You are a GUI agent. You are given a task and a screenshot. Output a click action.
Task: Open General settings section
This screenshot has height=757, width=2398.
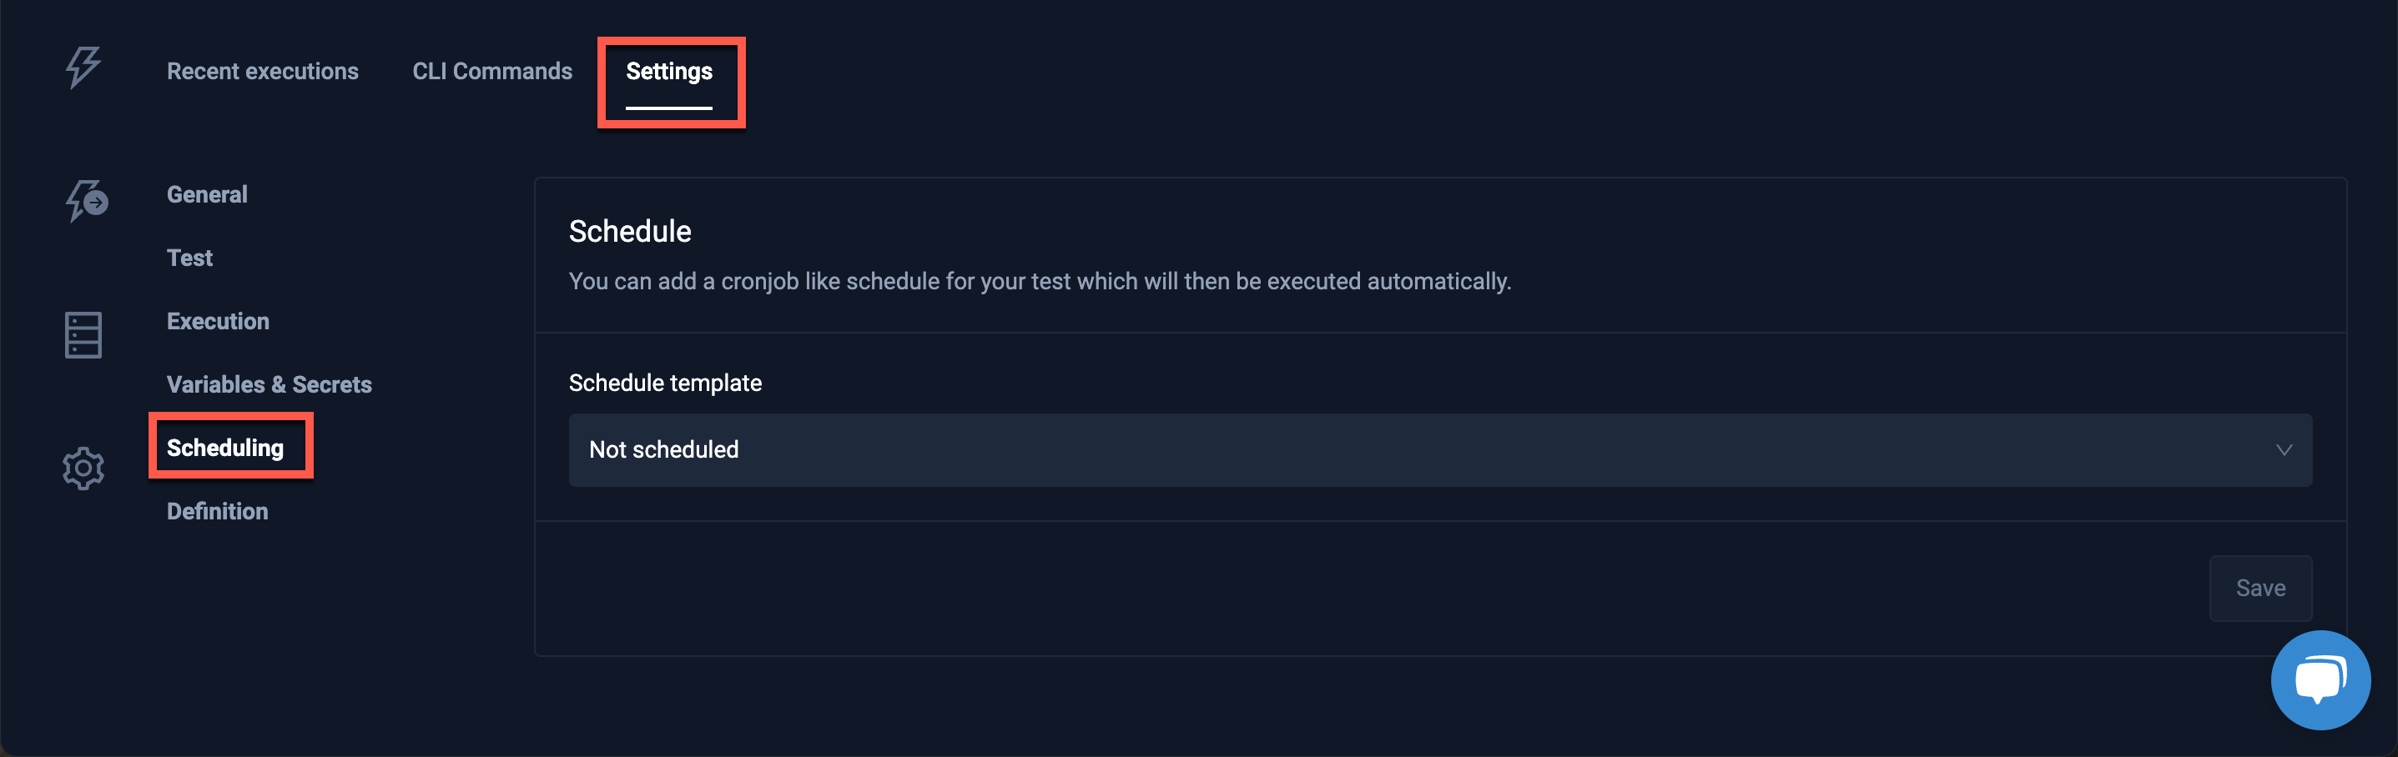[x=207, y=194]
